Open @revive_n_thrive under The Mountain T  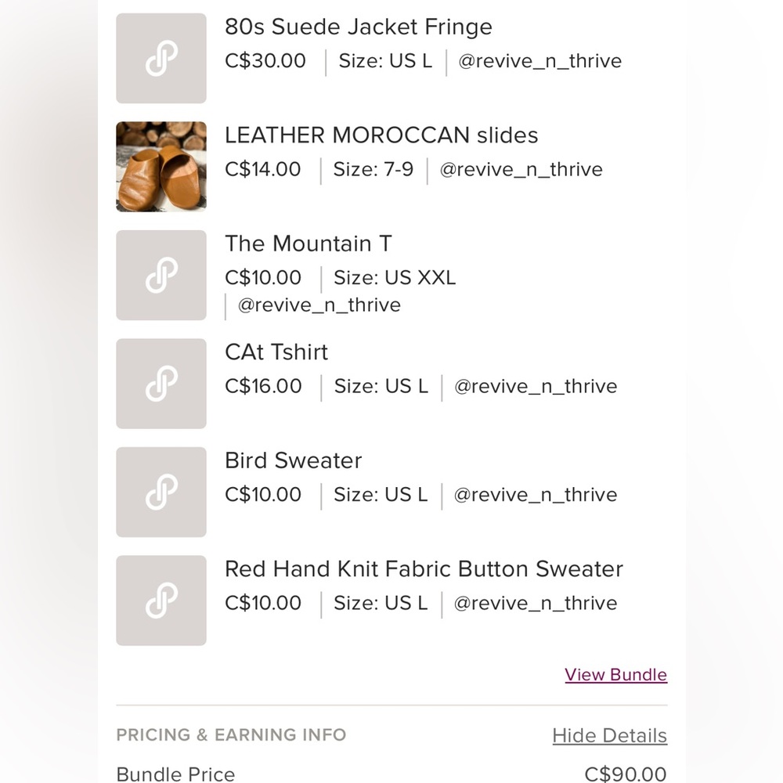pos(319,305)
